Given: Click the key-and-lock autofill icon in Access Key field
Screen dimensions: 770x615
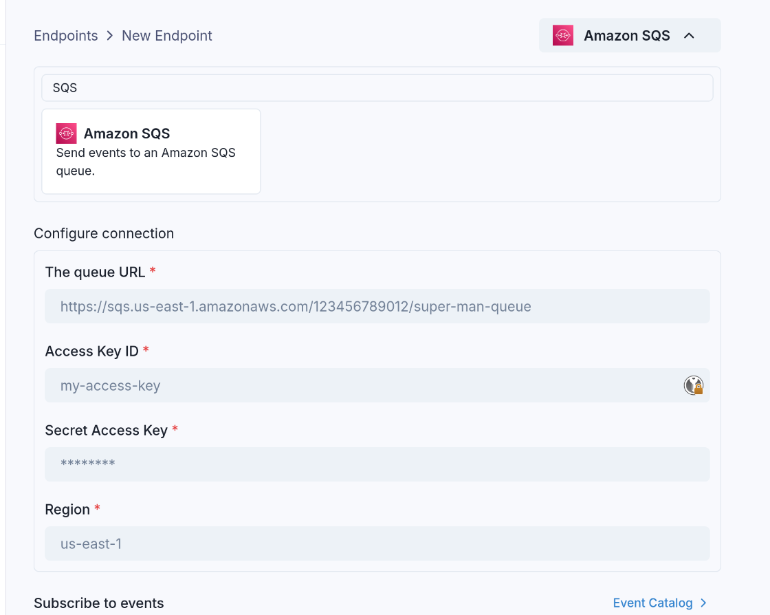Looking at the screenshot, I should coord(694,385).
